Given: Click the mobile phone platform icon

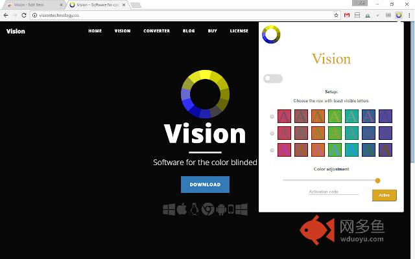Looking at the screenshot, I should click(231, 209).
